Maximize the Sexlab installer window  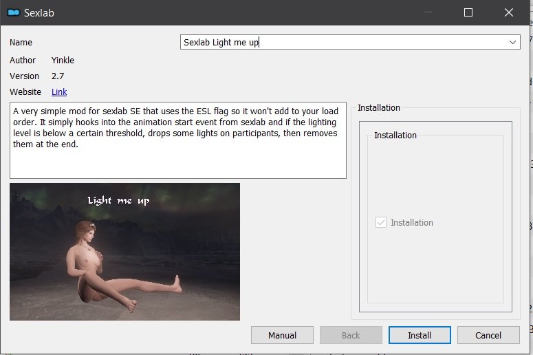468,12
